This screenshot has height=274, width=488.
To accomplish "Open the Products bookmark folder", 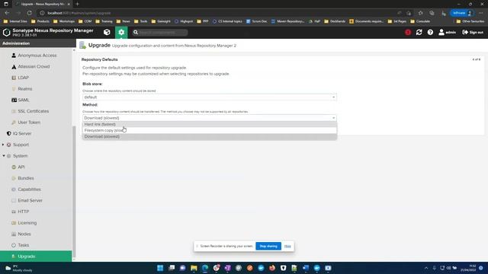I will click(x=40, y=21).
